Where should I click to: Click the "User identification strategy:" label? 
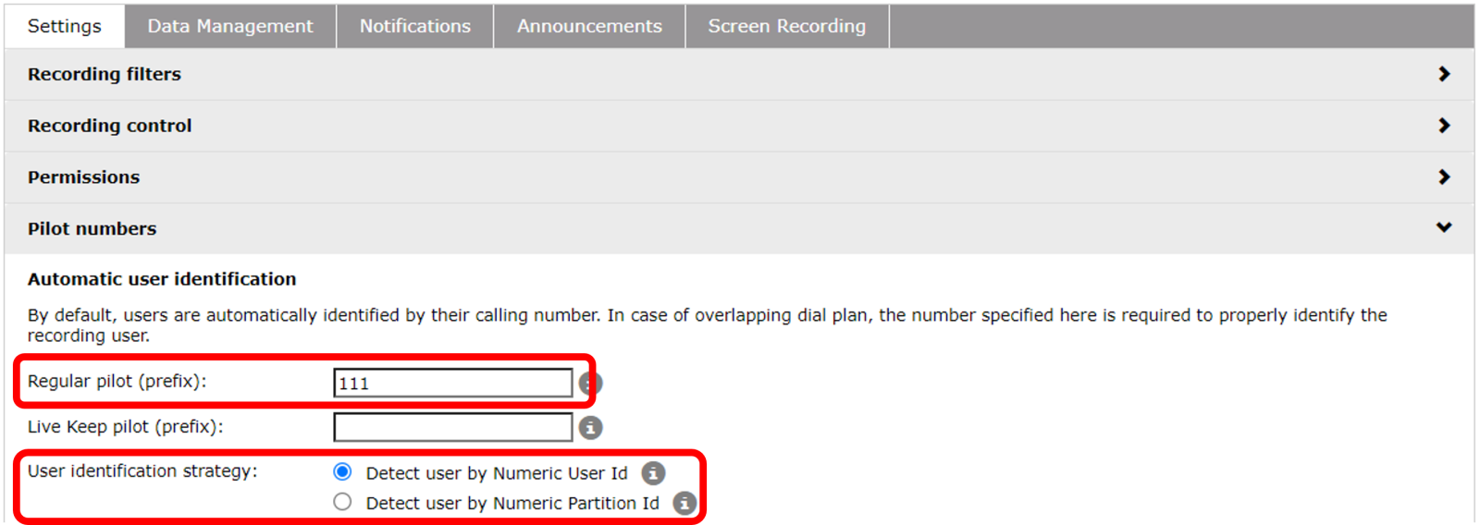pos(142,471)
